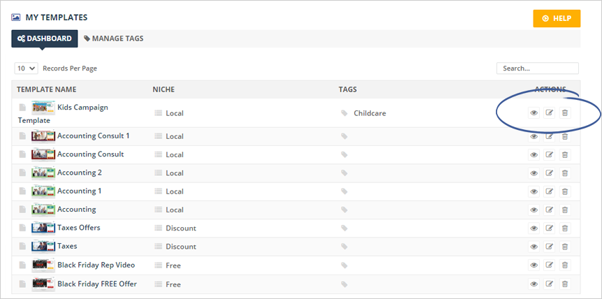This screenshot has height=299, width=602.
Task: Delete the Taxes Offers template
Action: 565,228
